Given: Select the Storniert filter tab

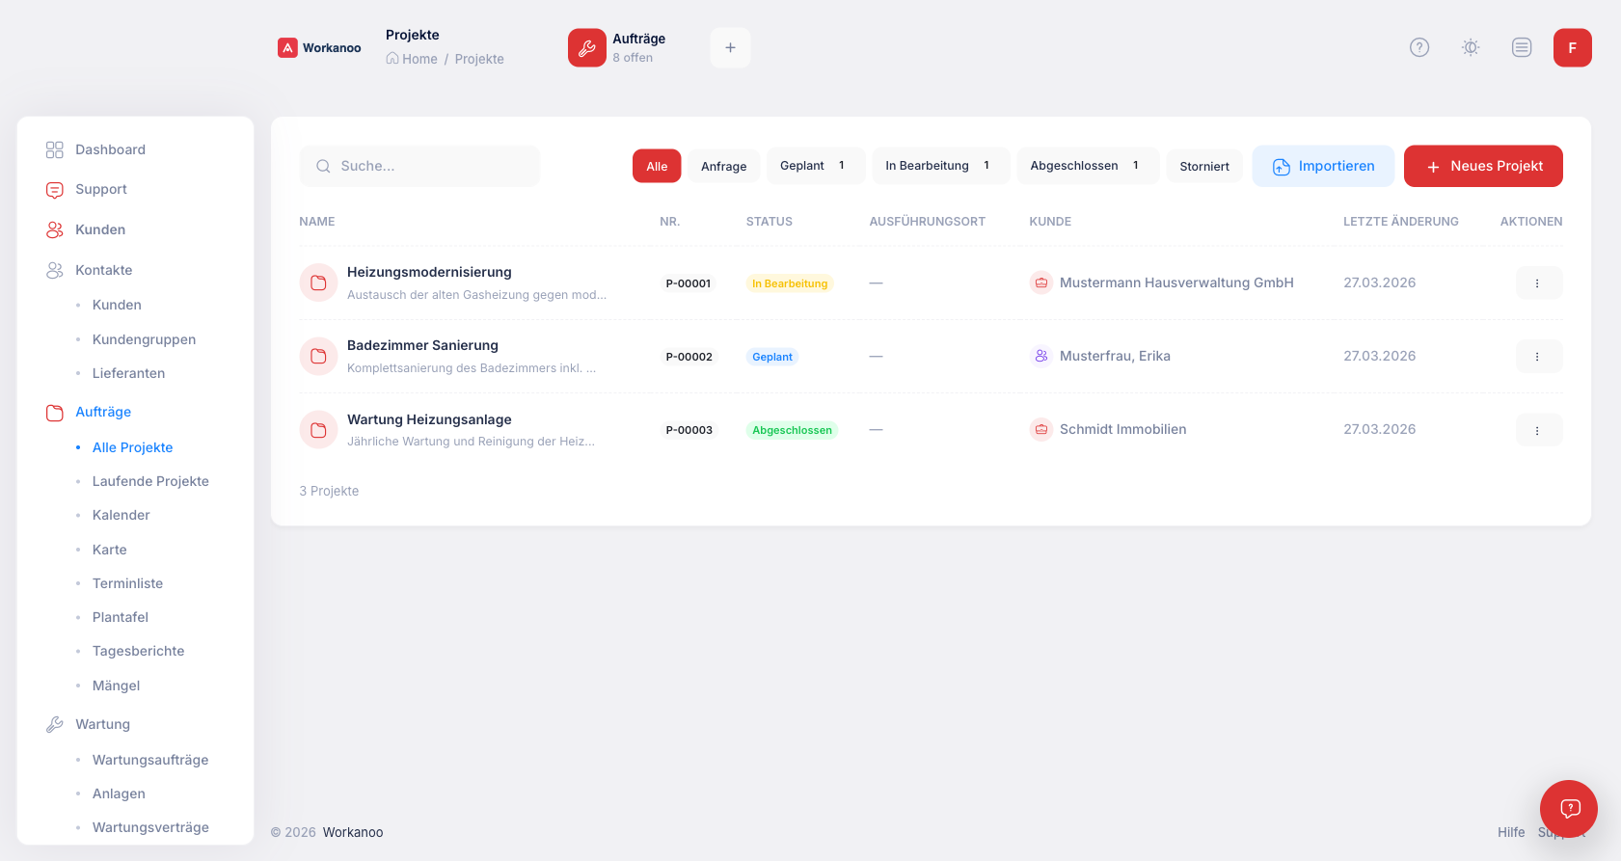Looking at the screenshot, I should point(1204,166).
